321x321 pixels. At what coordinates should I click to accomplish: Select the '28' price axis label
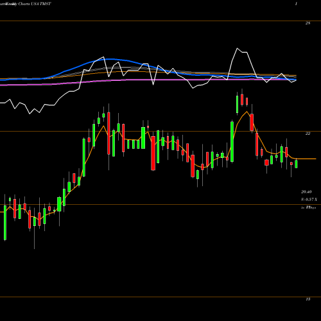pos(308,23)
